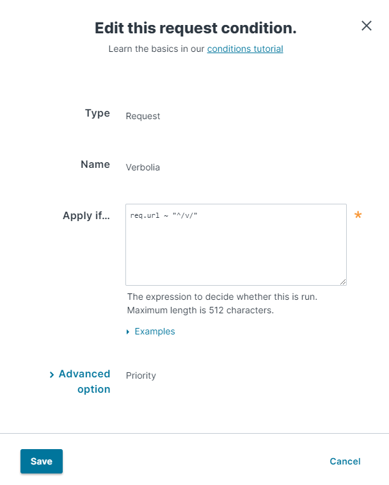Viewport: 389px width, 485px height.
Task: Expand the Advanced option section
Action: tap(84, 381)
